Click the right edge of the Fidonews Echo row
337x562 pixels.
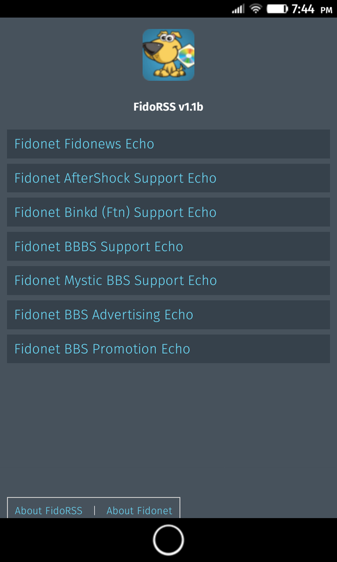[321, 144]
